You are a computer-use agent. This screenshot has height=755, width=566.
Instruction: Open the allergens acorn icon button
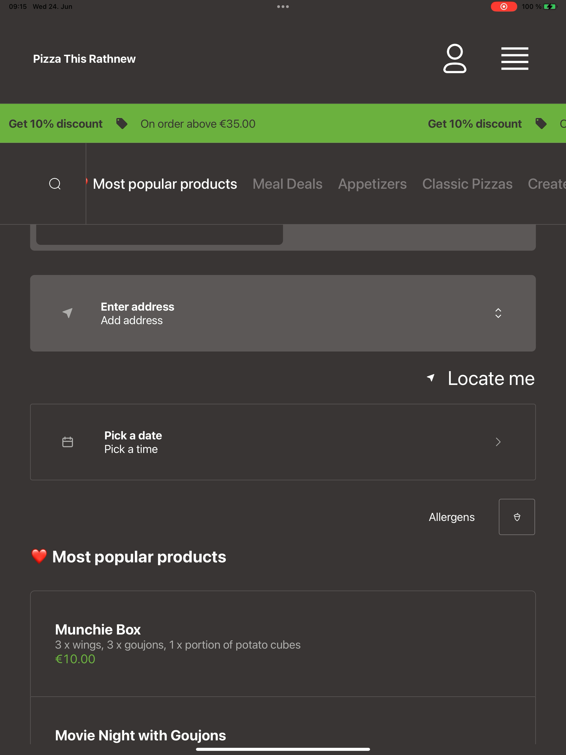(x=517, y=517)
